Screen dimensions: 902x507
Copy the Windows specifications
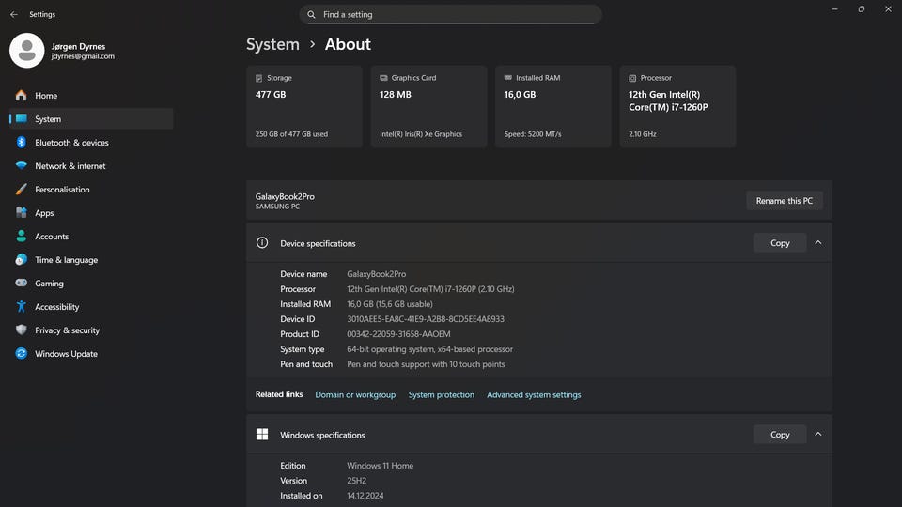click(x=780, y=435)
